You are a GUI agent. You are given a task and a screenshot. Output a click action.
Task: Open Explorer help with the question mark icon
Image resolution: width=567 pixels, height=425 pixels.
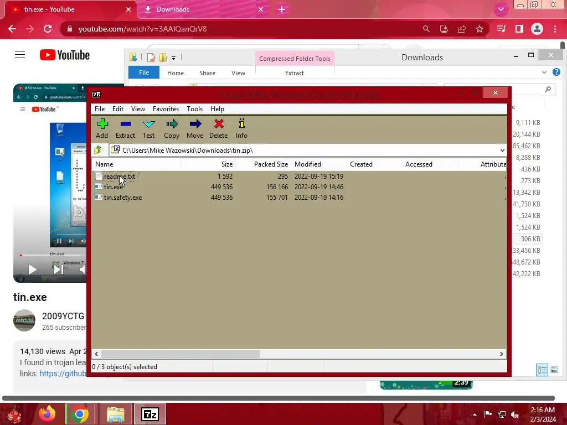click(x=556, y=72)
